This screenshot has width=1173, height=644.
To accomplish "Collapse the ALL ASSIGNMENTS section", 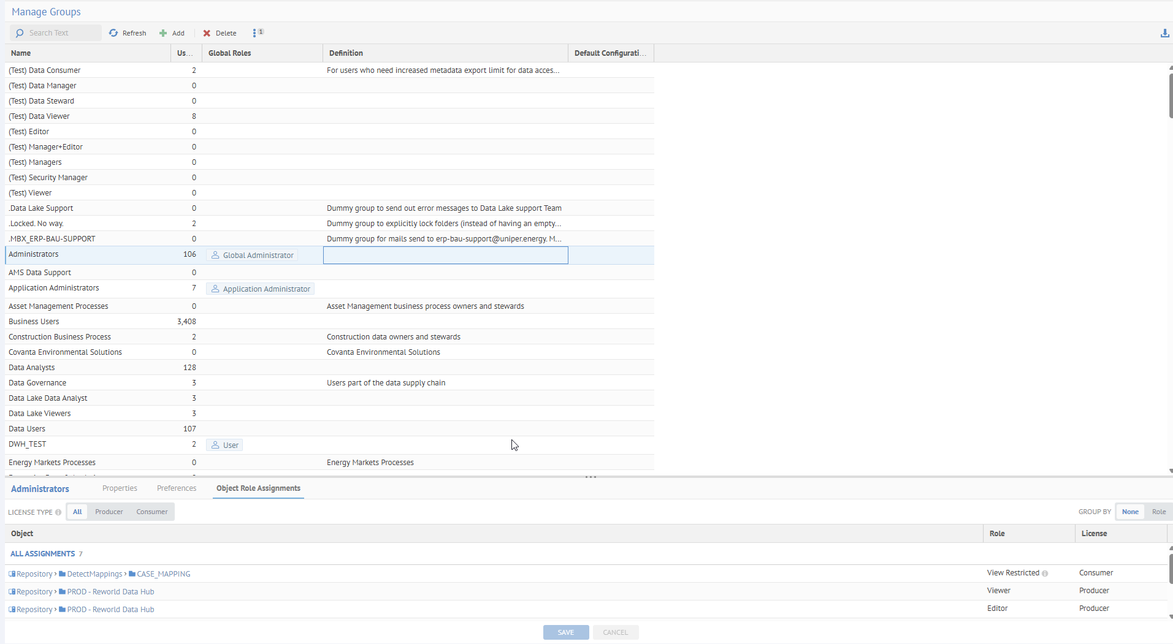I will pyautogui.click(x=42, y=554).
